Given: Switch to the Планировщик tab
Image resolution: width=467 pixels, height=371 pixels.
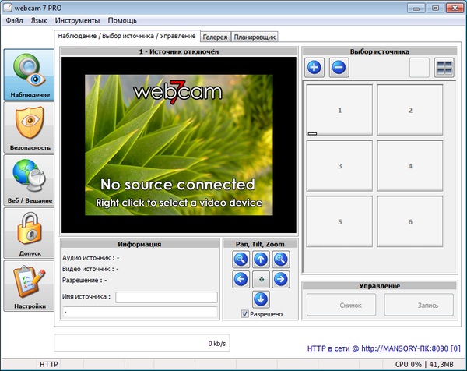Looking at the screenshot, I should pos(255,37).
